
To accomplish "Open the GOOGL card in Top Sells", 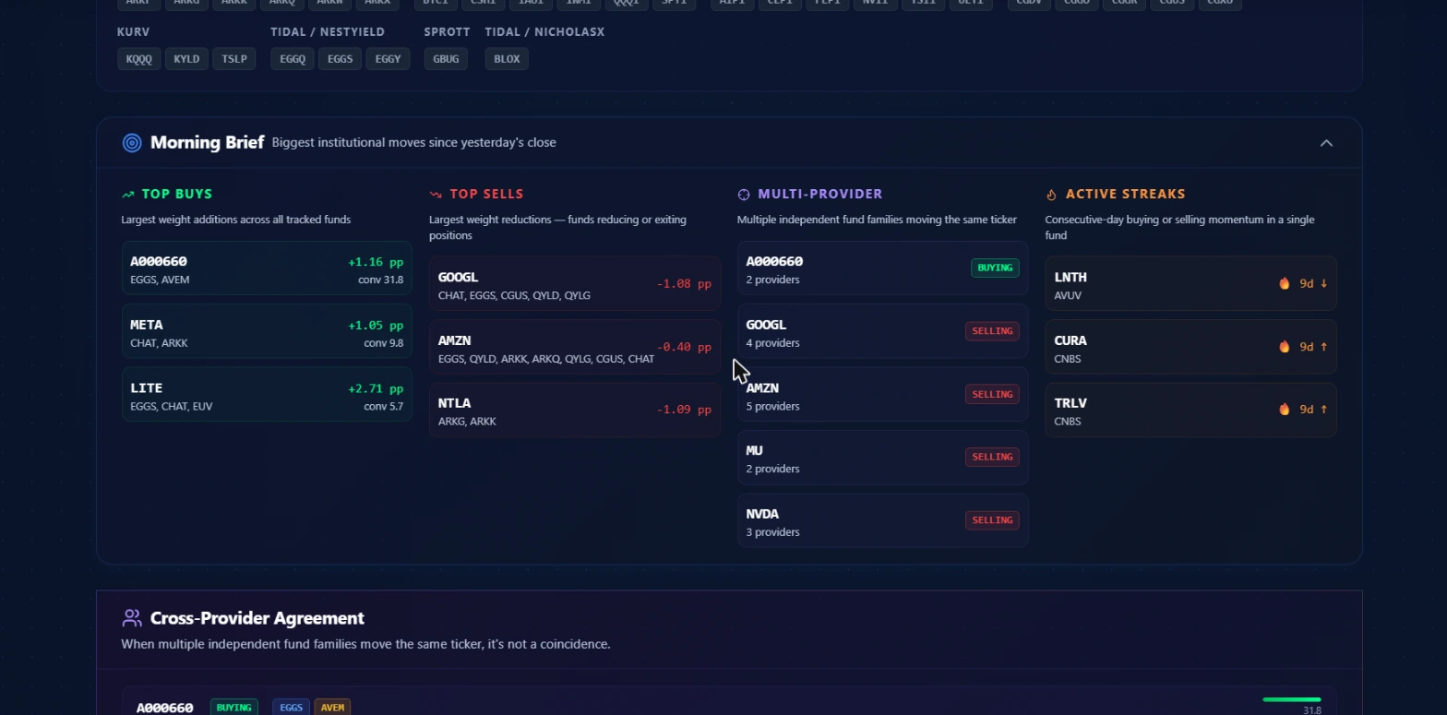I will click(575, 284).
